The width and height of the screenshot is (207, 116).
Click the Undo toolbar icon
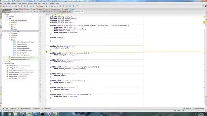[x=10, y=6]
